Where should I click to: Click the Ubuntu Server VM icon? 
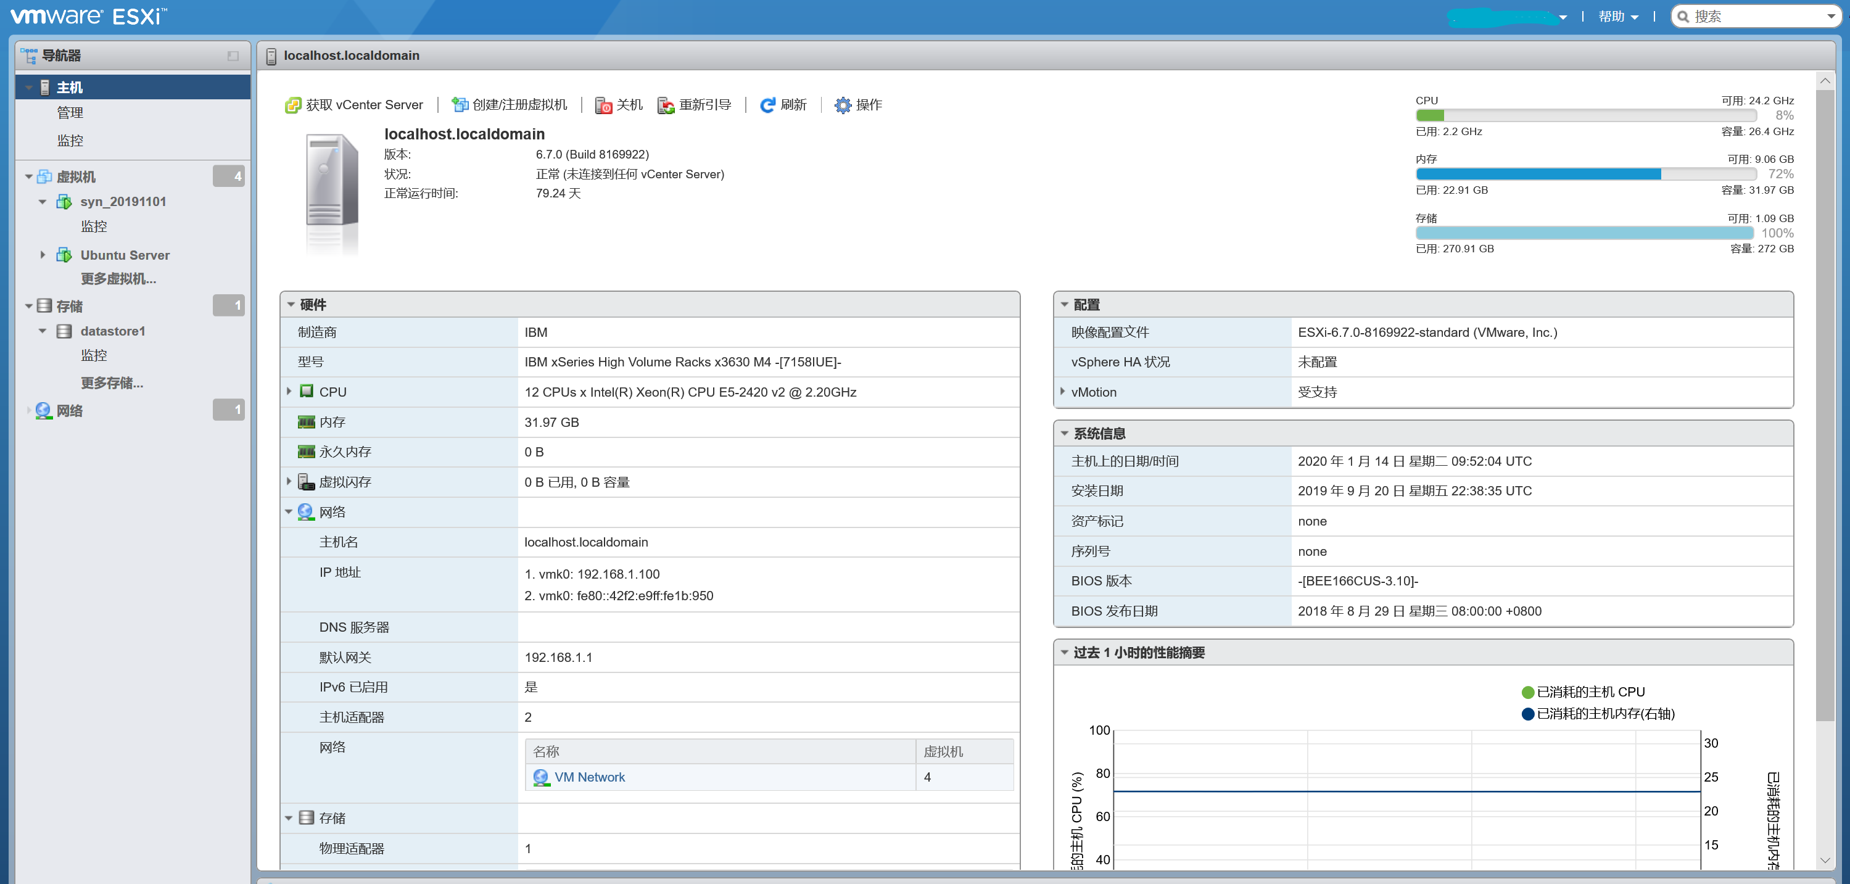[x=65, y=255]
